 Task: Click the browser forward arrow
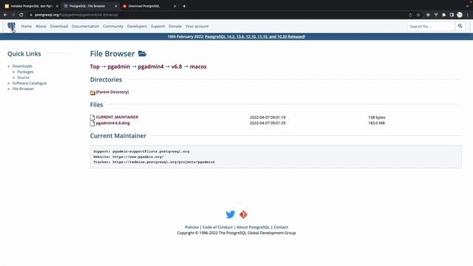(13, 15)
